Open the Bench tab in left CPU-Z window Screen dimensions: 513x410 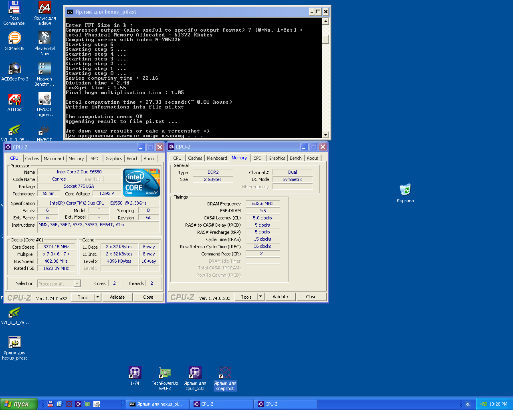pyautogui.click(x=133, y=159)
